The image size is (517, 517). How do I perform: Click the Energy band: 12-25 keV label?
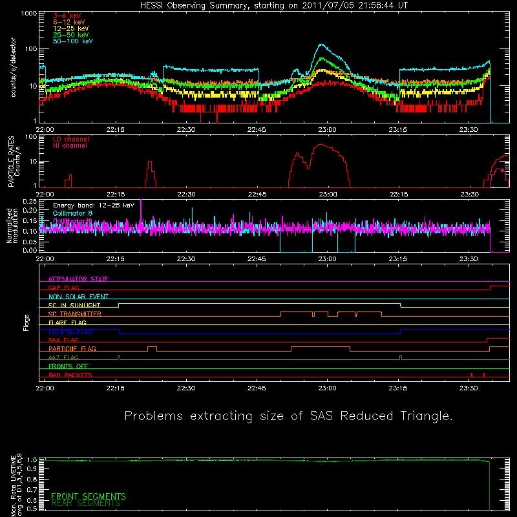(x=94, y=206)
